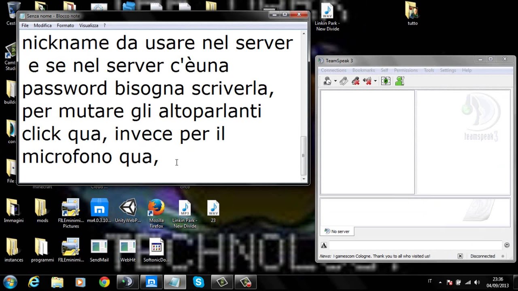Select the instances folder on the desktop
The image size is (518, 291).
[14, 251]
